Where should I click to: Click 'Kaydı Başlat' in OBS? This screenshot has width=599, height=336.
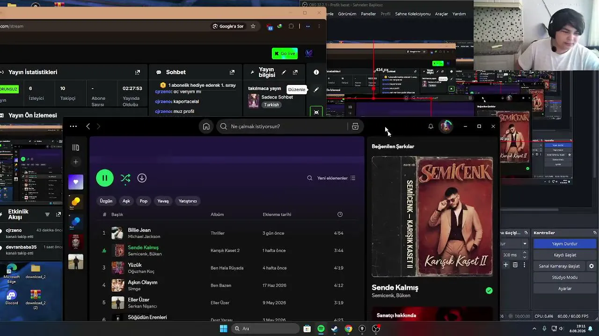pos(565,255)
